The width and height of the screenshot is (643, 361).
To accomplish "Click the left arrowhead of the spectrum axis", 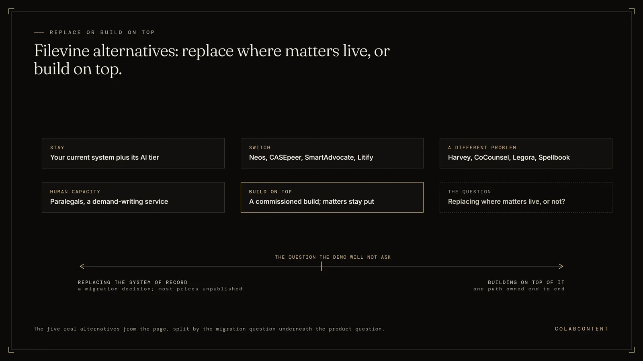I will pyautogui.click(x=82, y=266).
